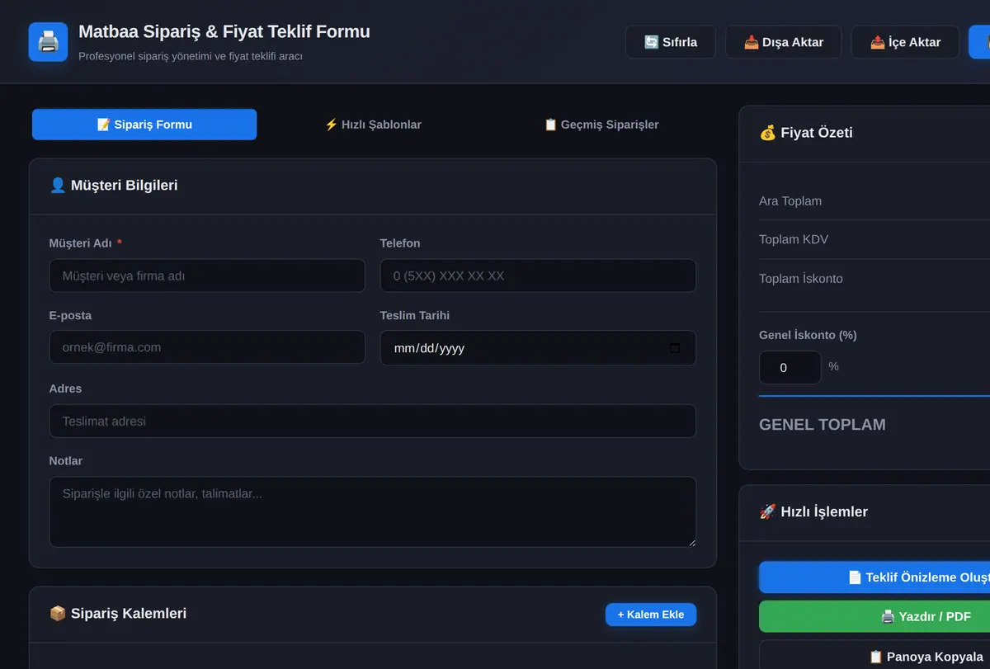
Task: Click the GENEL TOPLAM label
Action: coord(823,425)
